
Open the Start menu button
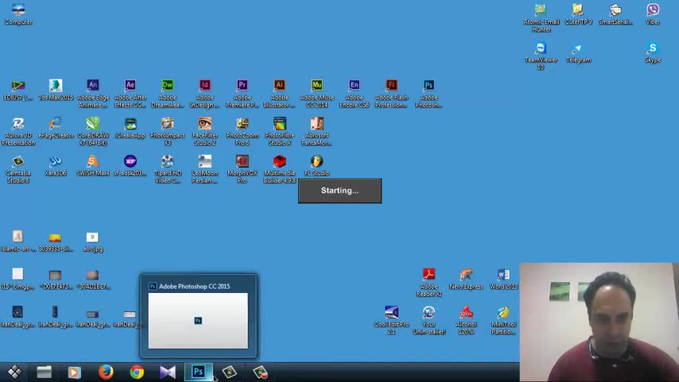tap(14, 372)
